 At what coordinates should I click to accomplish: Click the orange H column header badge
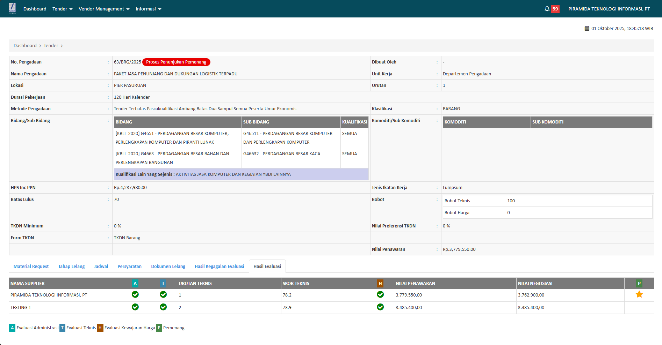pos(380,284)
